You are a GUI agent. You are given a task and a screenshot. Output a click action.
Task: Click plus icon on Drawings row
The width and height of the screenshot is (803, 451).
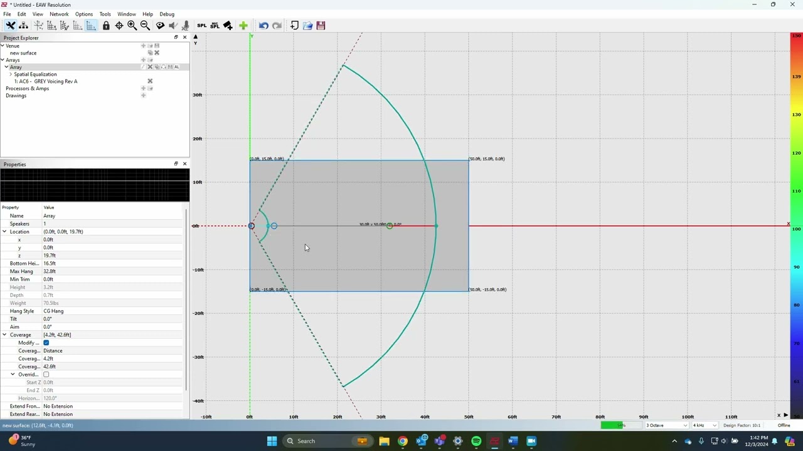[x=143, y=95]
